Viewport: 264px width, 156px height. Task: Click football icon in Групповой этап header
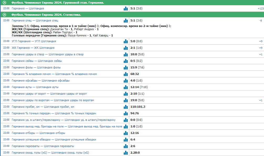(4, 3)
